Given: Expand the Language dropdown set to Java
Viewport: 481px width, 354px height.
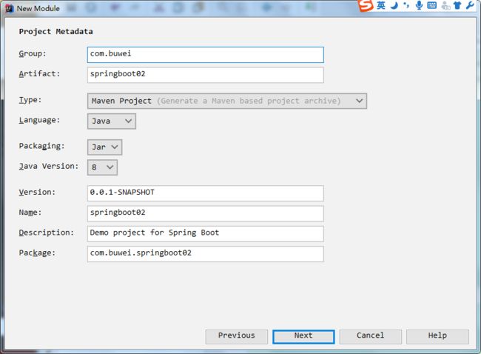Looking at the screenshot, I should (x=112, y=121).
